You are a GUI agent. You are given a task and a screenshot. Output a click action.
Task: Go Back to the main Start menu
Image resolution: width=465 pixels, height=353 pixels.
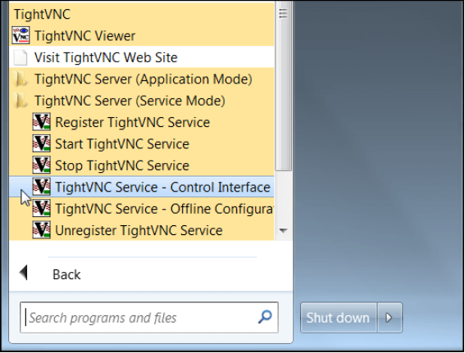66,274
